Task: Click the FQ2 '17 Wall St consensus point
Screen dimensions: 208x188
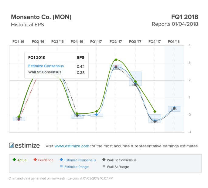Action: (116, 67)
